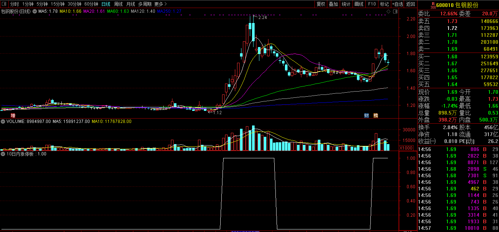Click the 复权 adjustment button
The image size is (499, 232).
pyautogui.click(x=321, y=4)
